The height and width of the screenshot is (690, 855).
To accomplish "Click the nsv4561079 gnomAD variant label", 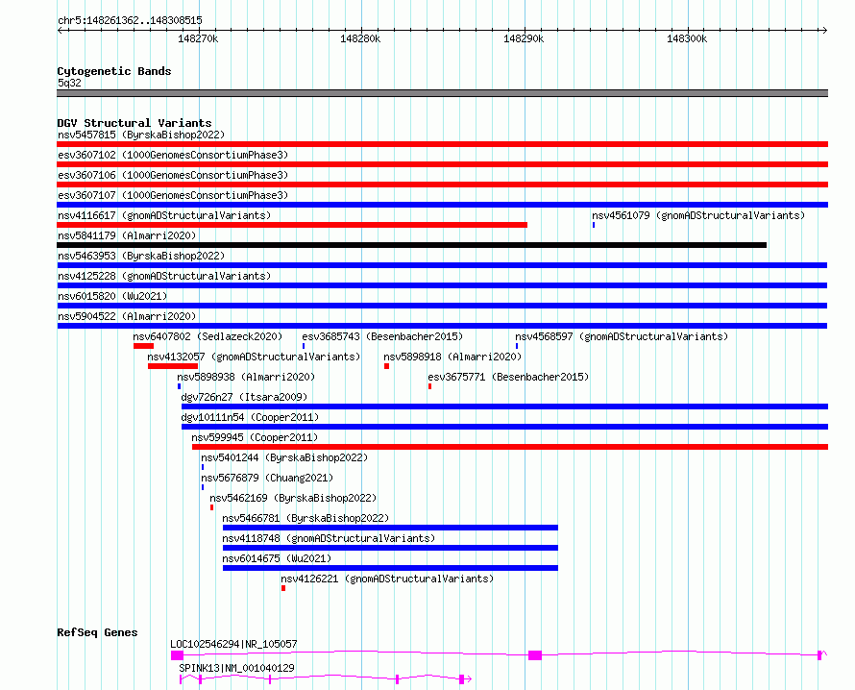I will tap(698, 215).
